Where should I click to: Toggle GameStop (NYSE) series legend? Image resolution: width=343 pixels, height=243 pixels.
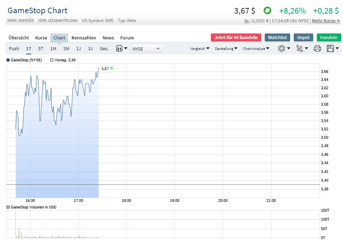coord(8,60)
